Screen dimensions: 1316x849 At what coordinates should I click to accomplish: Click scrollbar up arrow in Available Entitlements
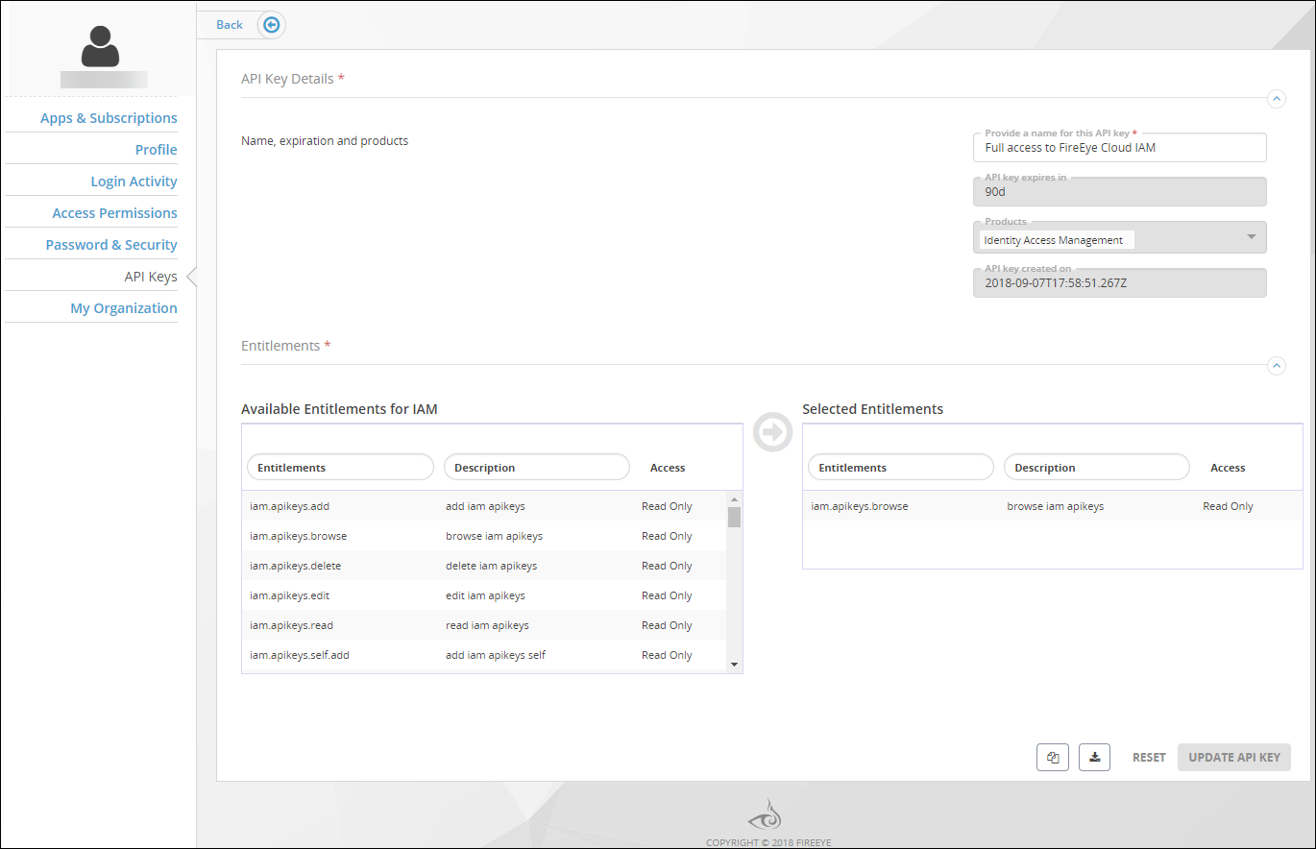point(734,499)
